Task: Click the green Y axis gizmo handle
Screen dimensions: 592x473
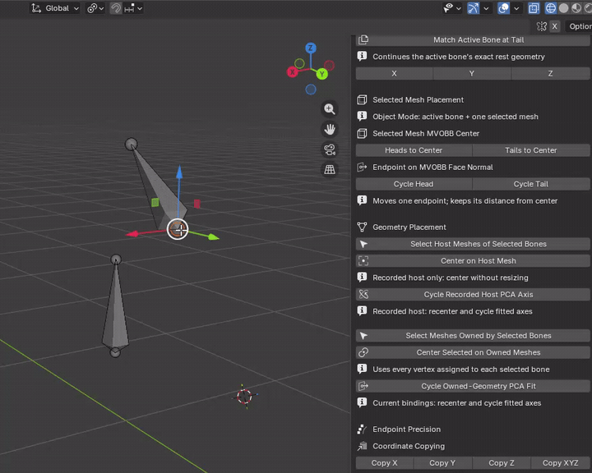Action: point(322,74)
